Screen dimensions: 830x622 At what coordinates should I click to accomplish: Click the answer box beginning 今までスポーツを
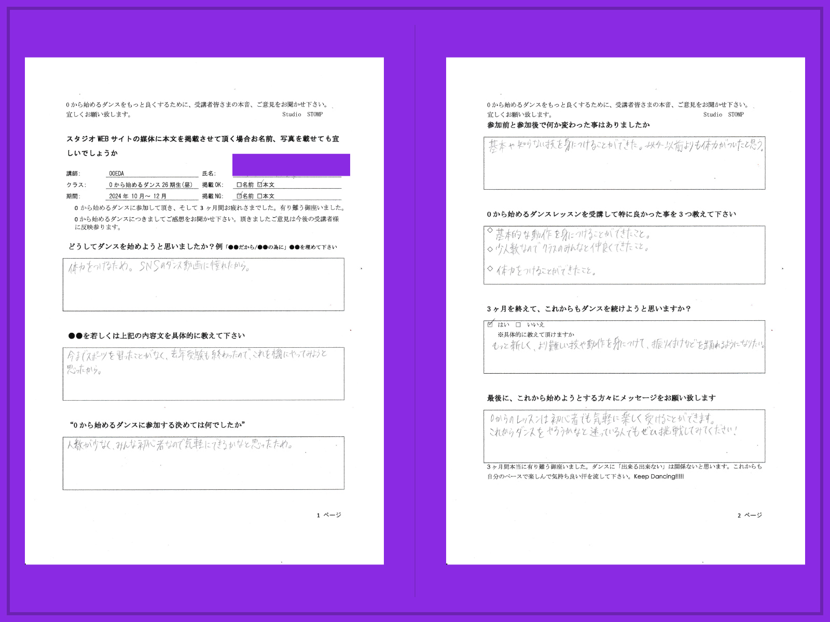click(203, 374)
